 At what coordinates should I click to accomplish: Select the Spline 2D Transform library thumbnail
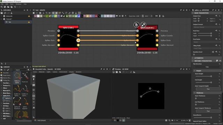[x=17, y=103]
